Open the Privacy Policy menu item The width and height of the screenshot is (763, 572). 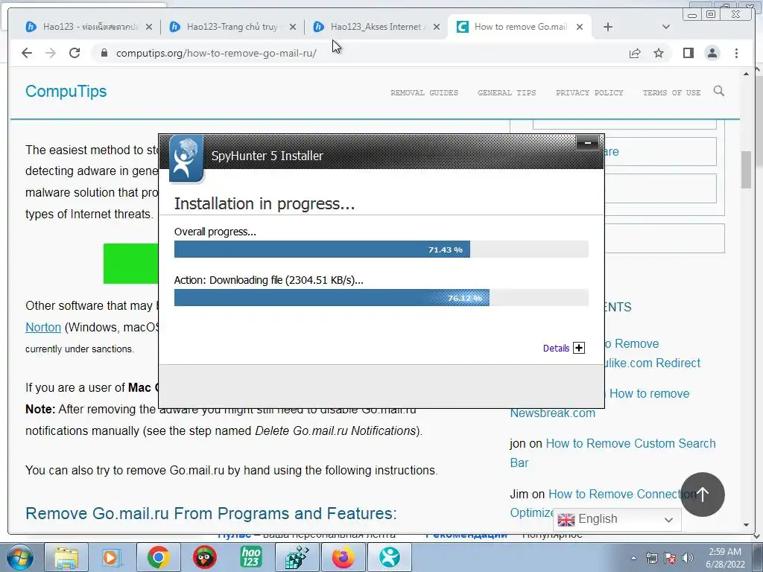click(x=589, y=92)
